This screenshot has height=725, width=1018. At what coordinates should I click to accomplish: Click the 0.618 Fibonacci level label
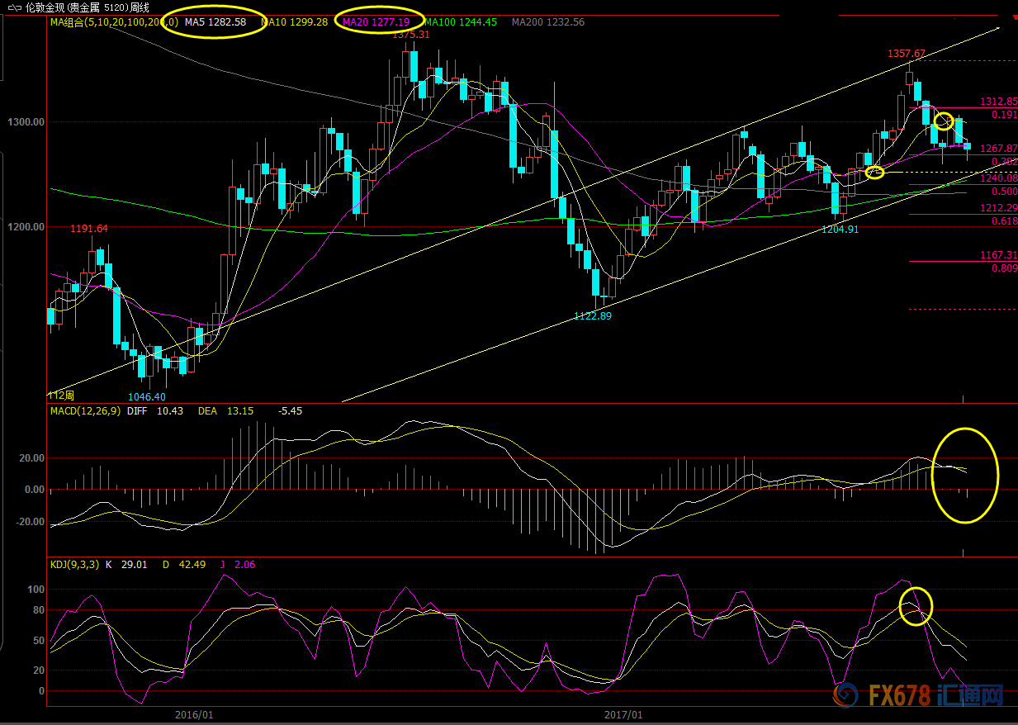(x=1004, y=221)
